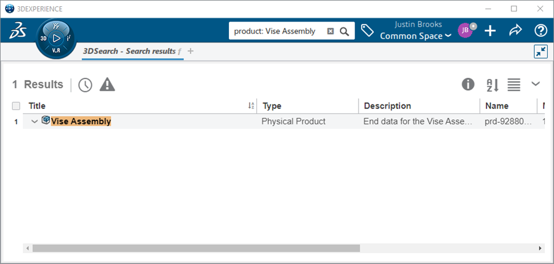554x264 pixels.
Task: Select the 3DSearch - Search results tab
Action: (129, 51)
